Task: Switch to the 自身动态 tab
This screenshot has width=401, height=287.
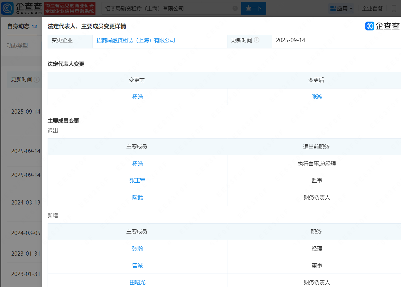Action: pyautogui.click(x=22, y=26)
